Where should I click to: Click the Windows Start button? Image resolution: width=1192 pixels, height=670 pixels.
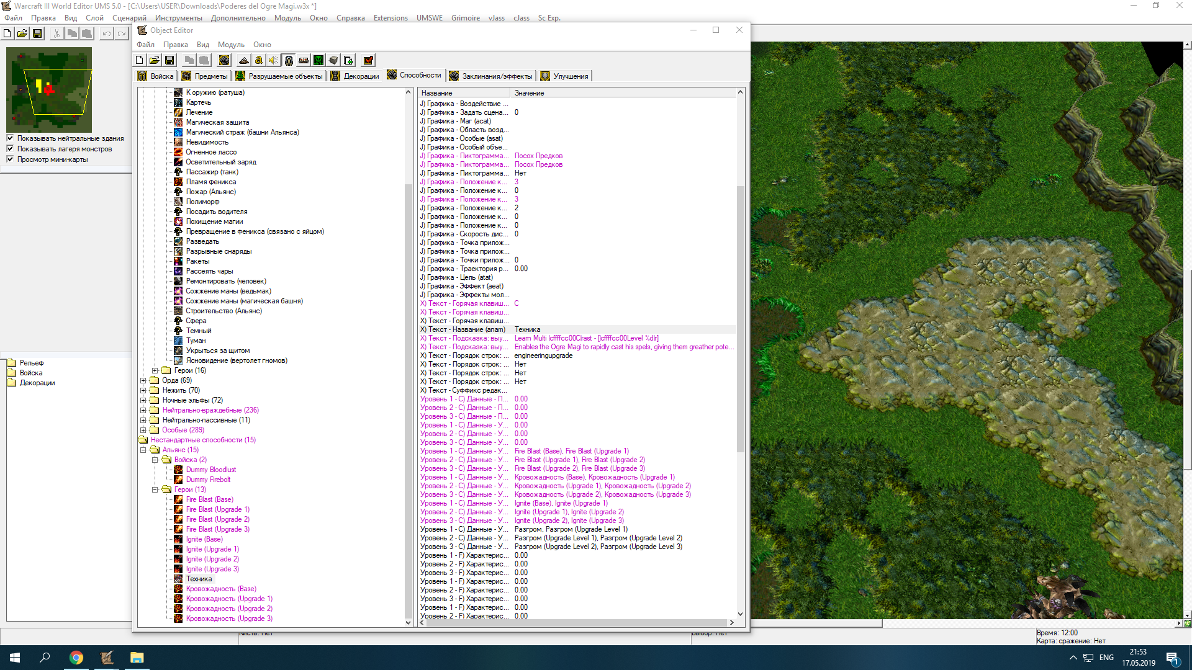(x=15, y=658)
